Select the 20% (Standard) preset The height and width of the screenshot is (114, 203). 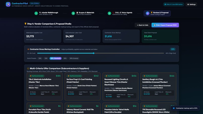[x=56, y=58]
